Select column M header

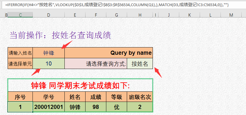point(231,15)
